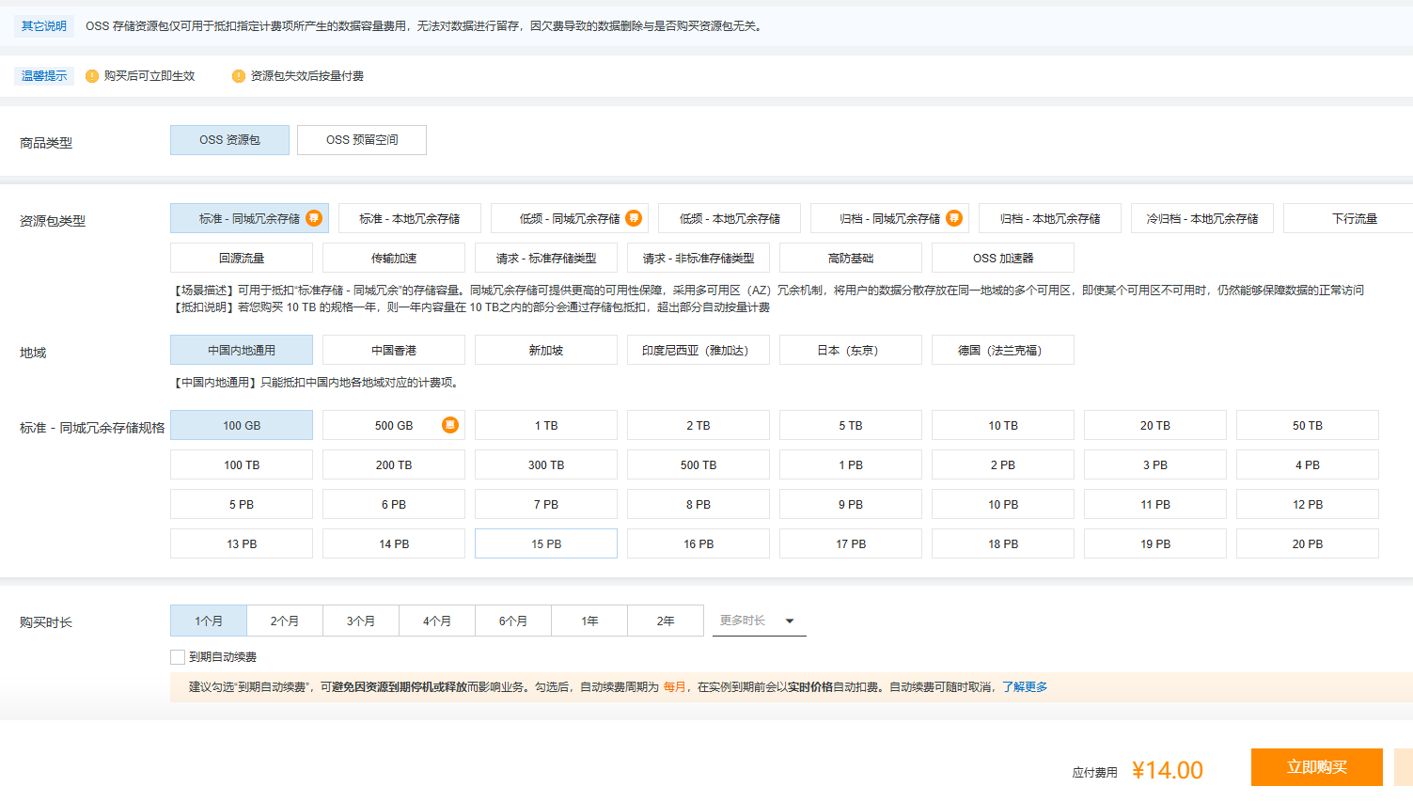The height and width of the screenshot is (802, 1413).
Task: Click the 荐 badge on 标准 - 同城冗余存储
Action: click(x=314, y=217)
